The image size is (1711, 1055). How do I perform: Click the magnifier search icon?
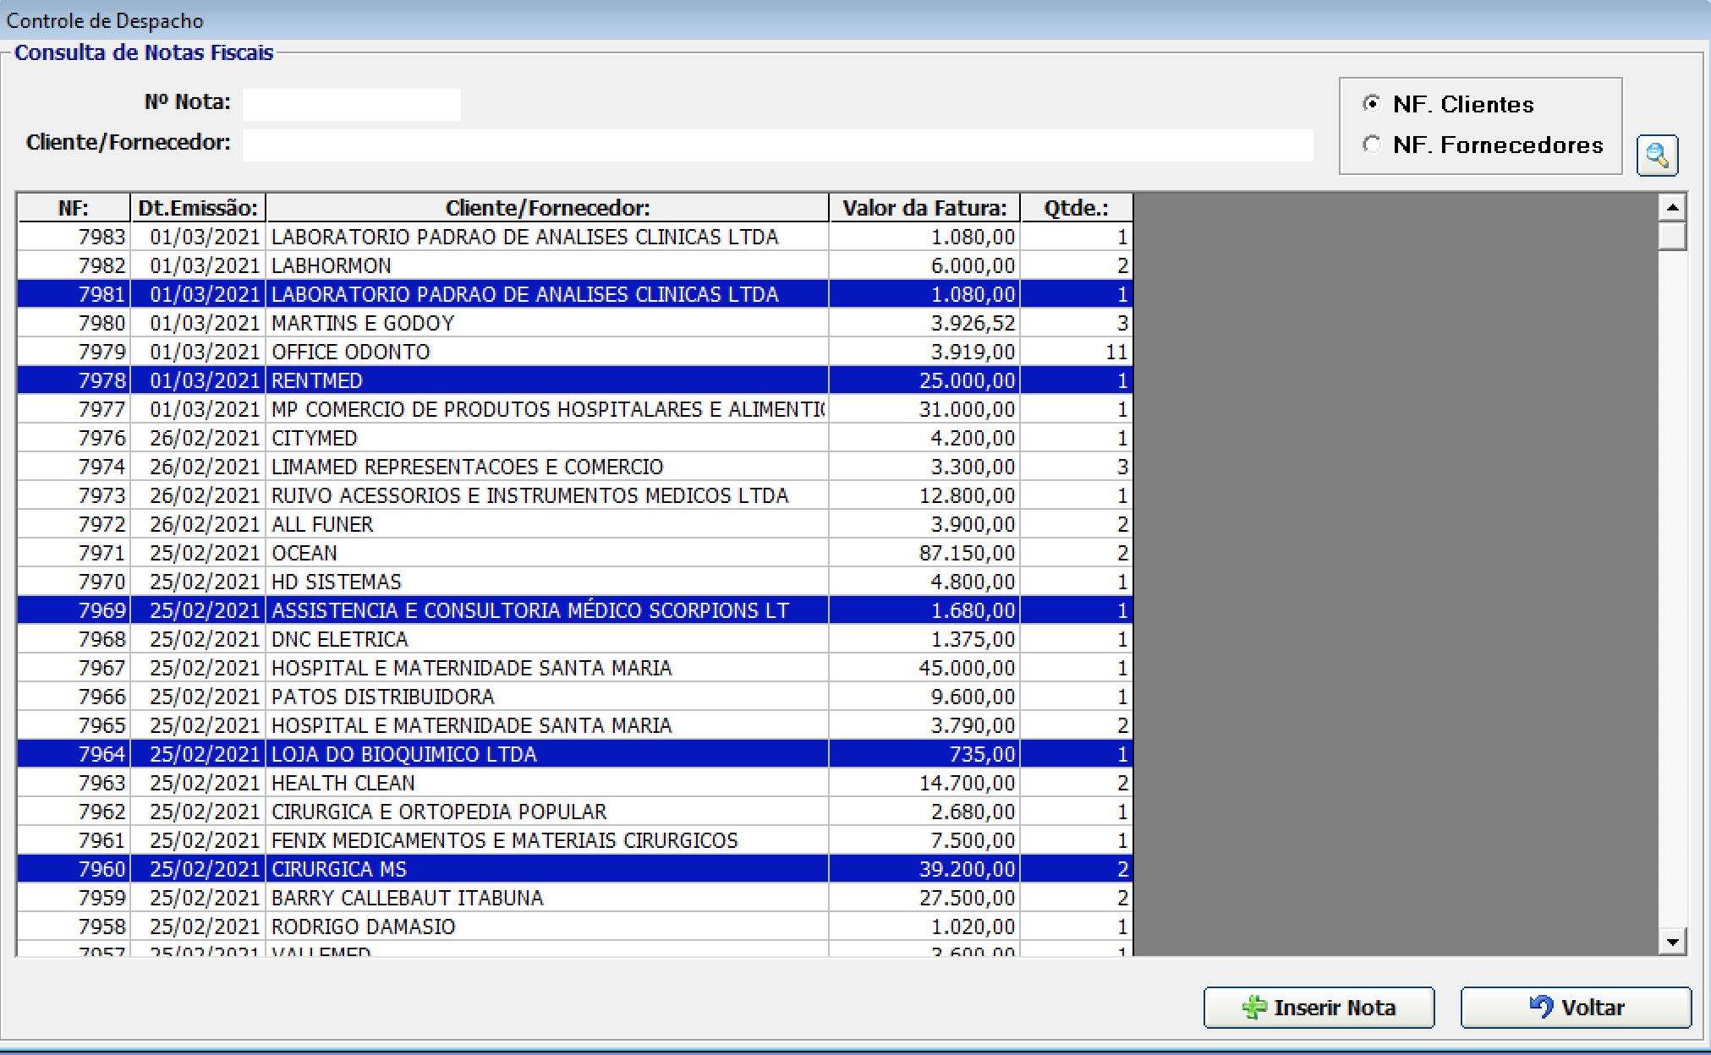click(1656, 156)
